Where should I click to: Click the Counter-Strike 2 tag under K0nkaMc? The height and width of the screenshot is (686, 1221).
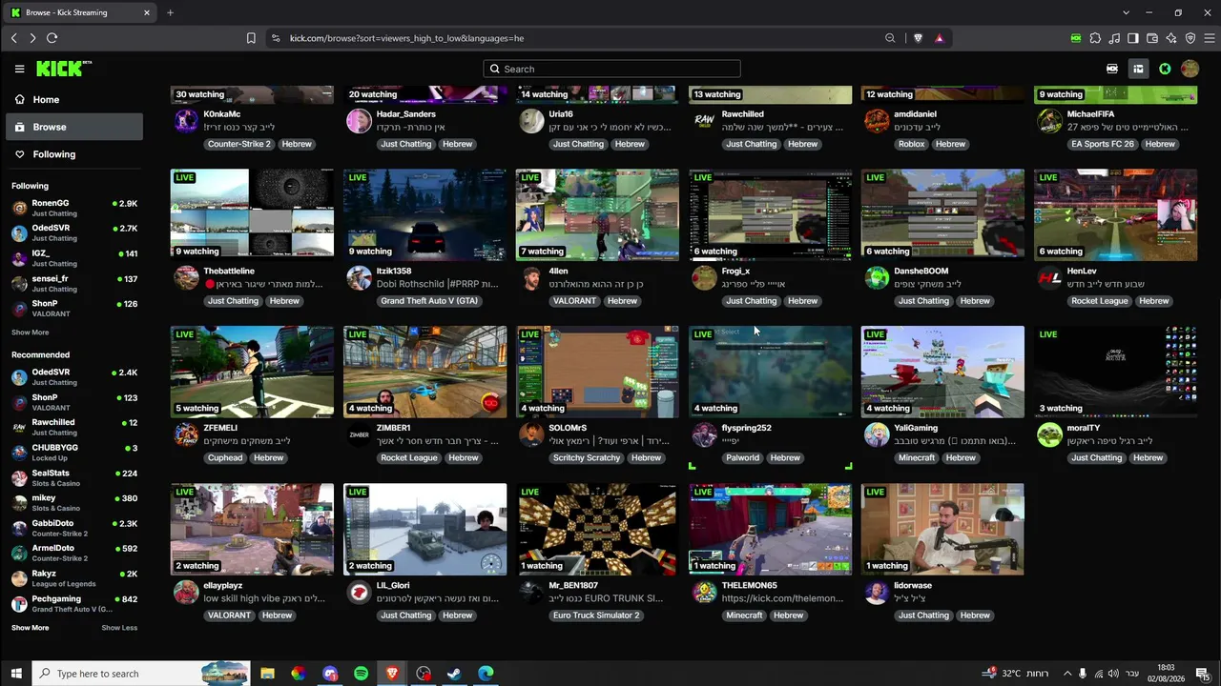pyautogui.click(x=238, y=144)
